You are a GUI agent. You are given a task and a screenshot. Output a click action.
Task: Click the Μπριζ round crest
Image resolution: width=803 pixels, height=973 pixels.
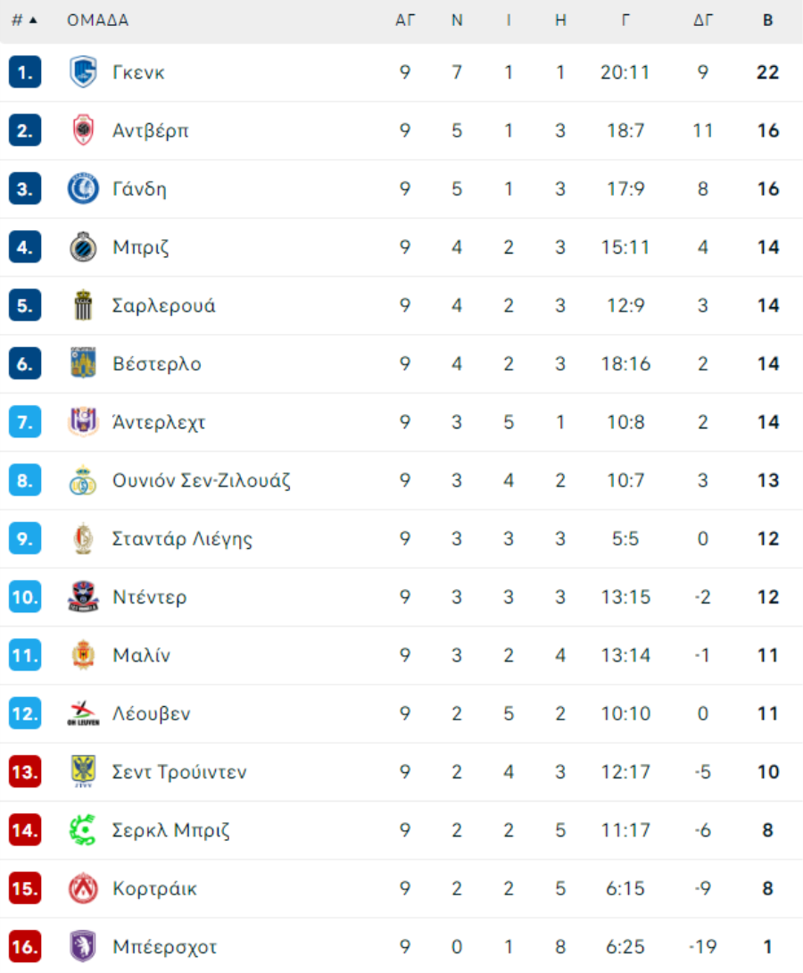(83, 247)
